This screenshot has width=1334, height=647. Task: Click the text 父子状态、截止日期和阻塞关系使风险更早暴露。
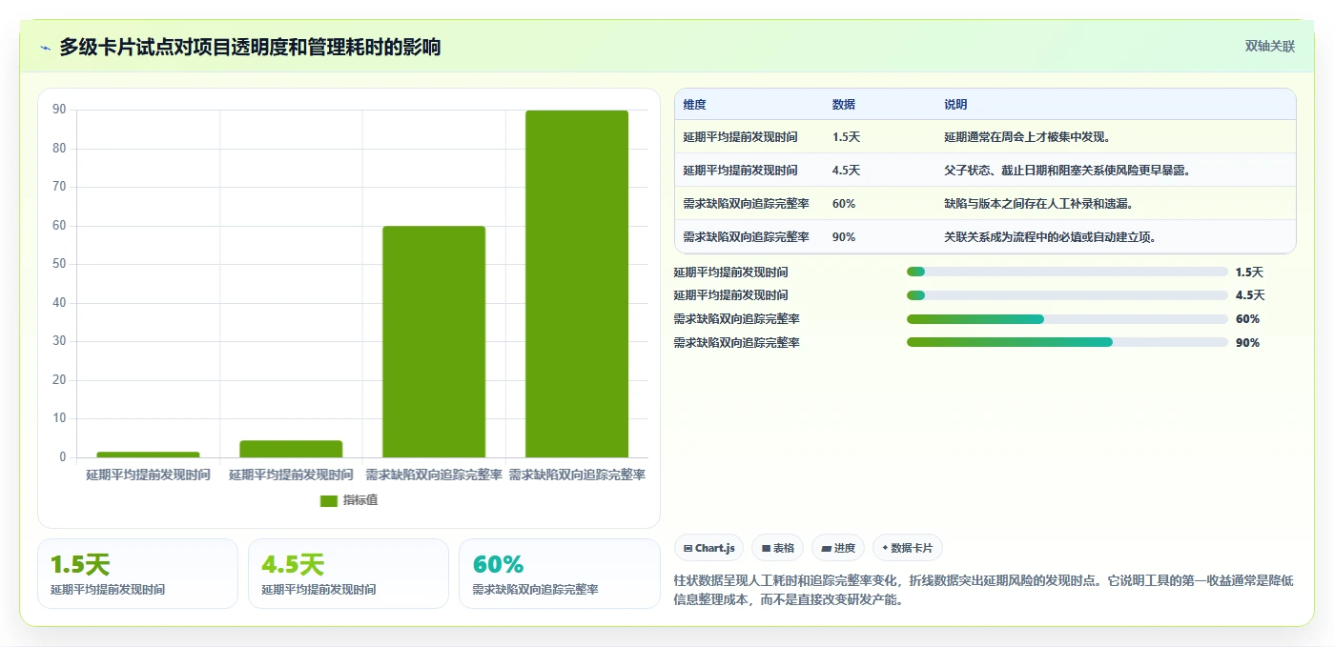1067,171
